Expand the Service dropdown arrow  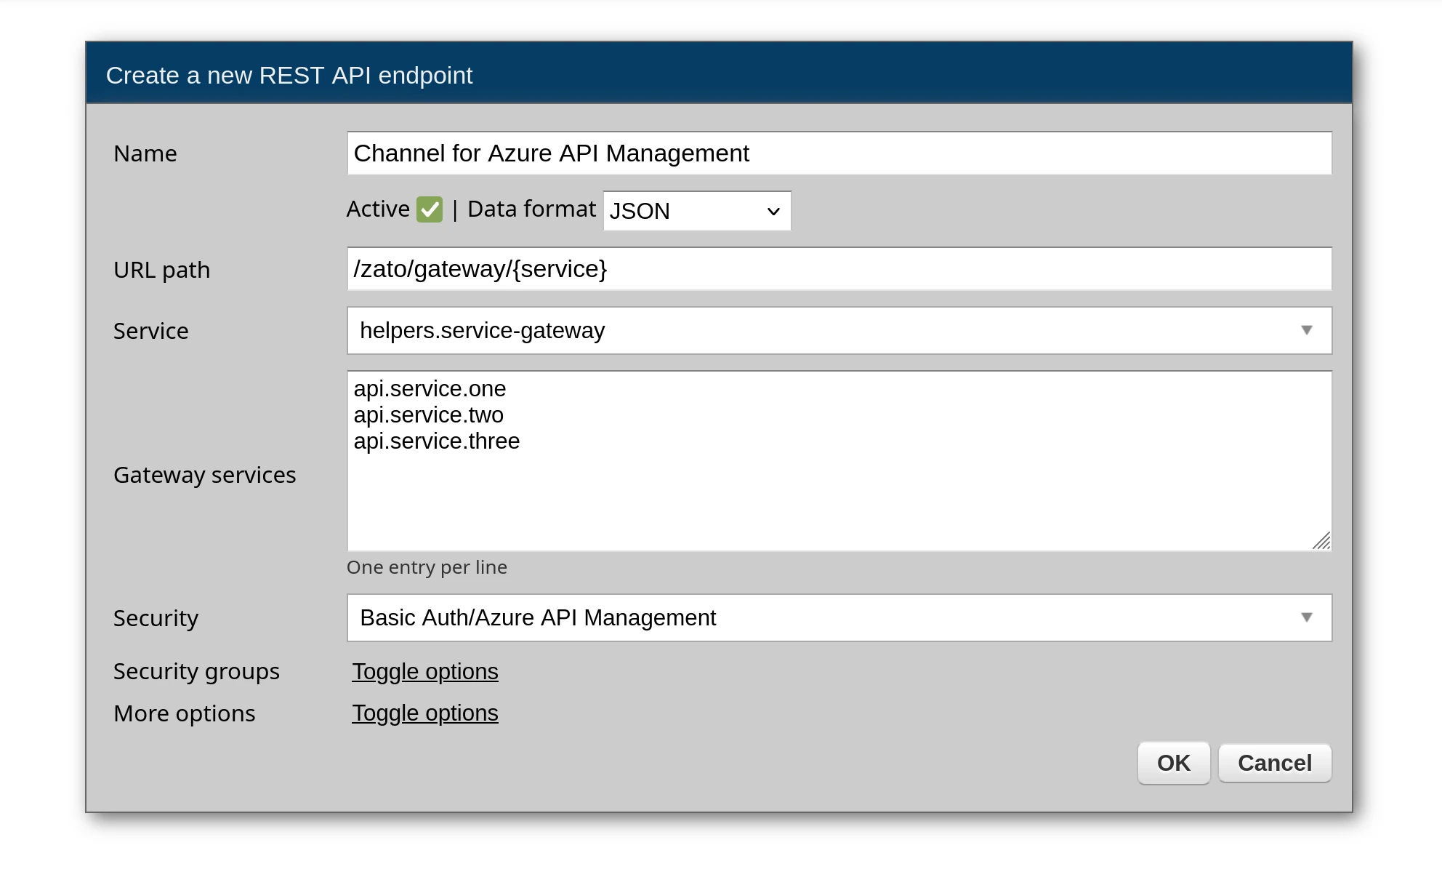click(x=1306, y=330)
